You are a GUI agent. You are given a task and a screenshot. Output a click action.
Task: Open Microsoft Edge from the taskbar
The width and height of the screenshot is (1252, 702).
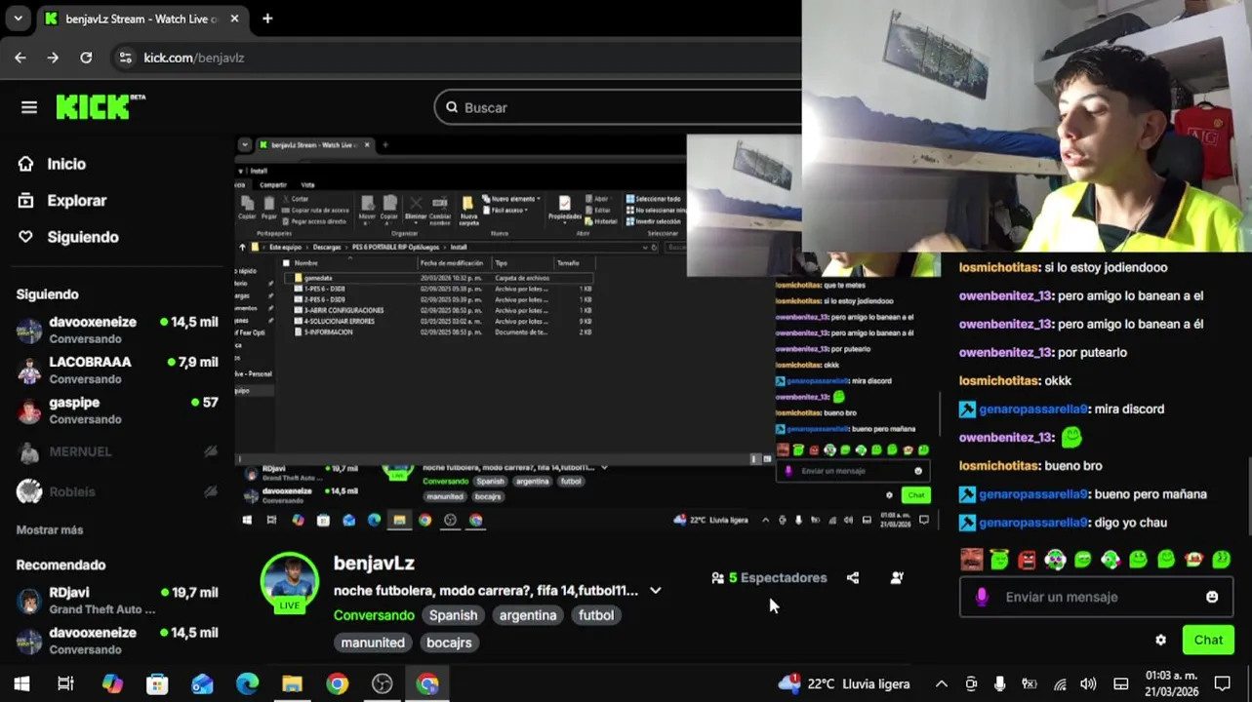pos(247,684)
